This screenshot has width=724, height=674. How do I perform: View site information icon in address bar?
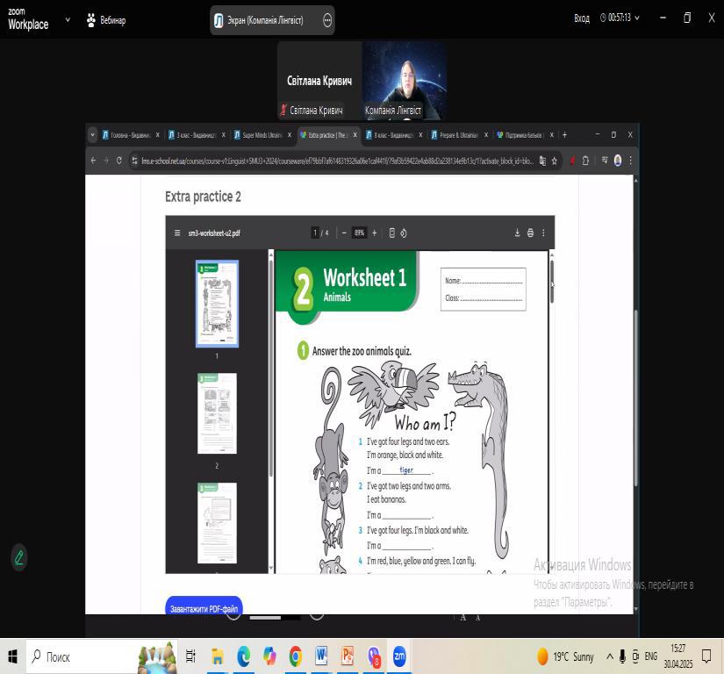pos(134,161)
